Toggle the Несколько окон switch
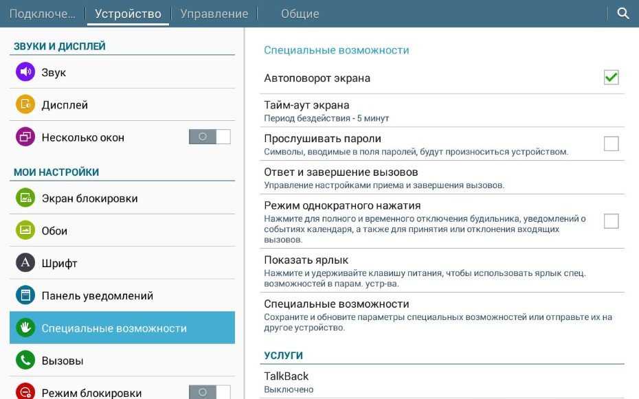This screenshot has height=399, width=639. pos(210,137)
